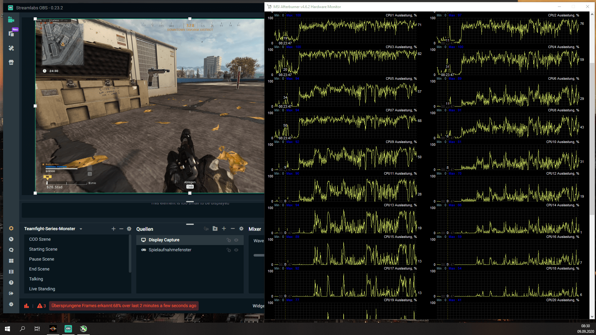Image resolution: width=596 pixels, height=335 pixels.
Task: Open Windows Task View in taskbar
Action: tap(37, 329)
